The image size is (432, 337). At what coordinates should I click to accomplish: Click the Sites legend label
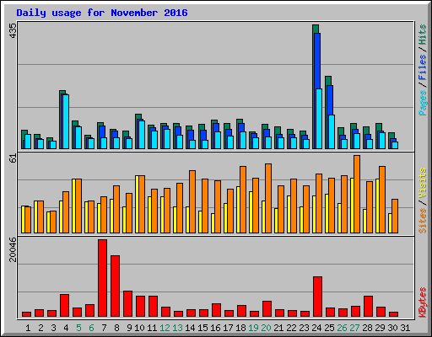pos(423,221)
